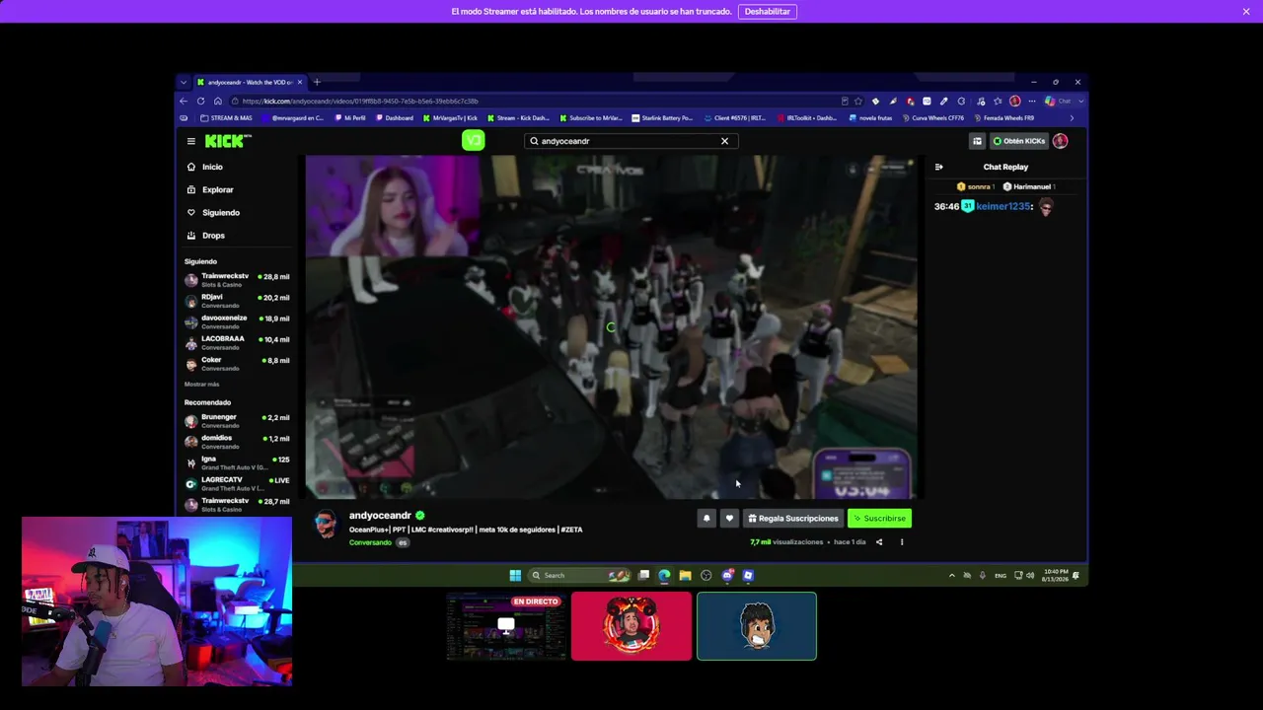
Task: Click the VOD video player
Action: click(x=612, y=327)
